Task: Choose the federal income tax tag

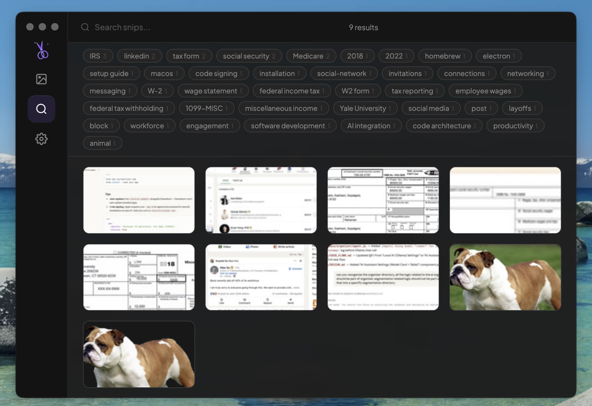Action: tap(292, 91)
